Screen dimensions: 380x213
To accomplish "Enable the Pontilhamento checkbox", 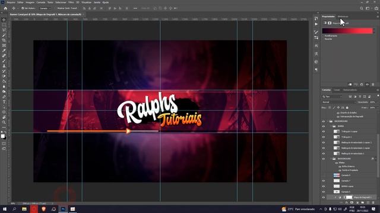I will [323, 35].
